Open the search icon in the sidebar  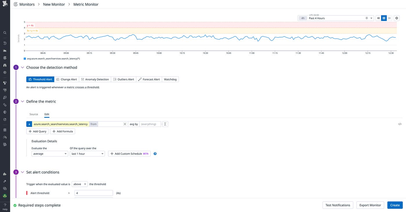click(x=5, y=33)
